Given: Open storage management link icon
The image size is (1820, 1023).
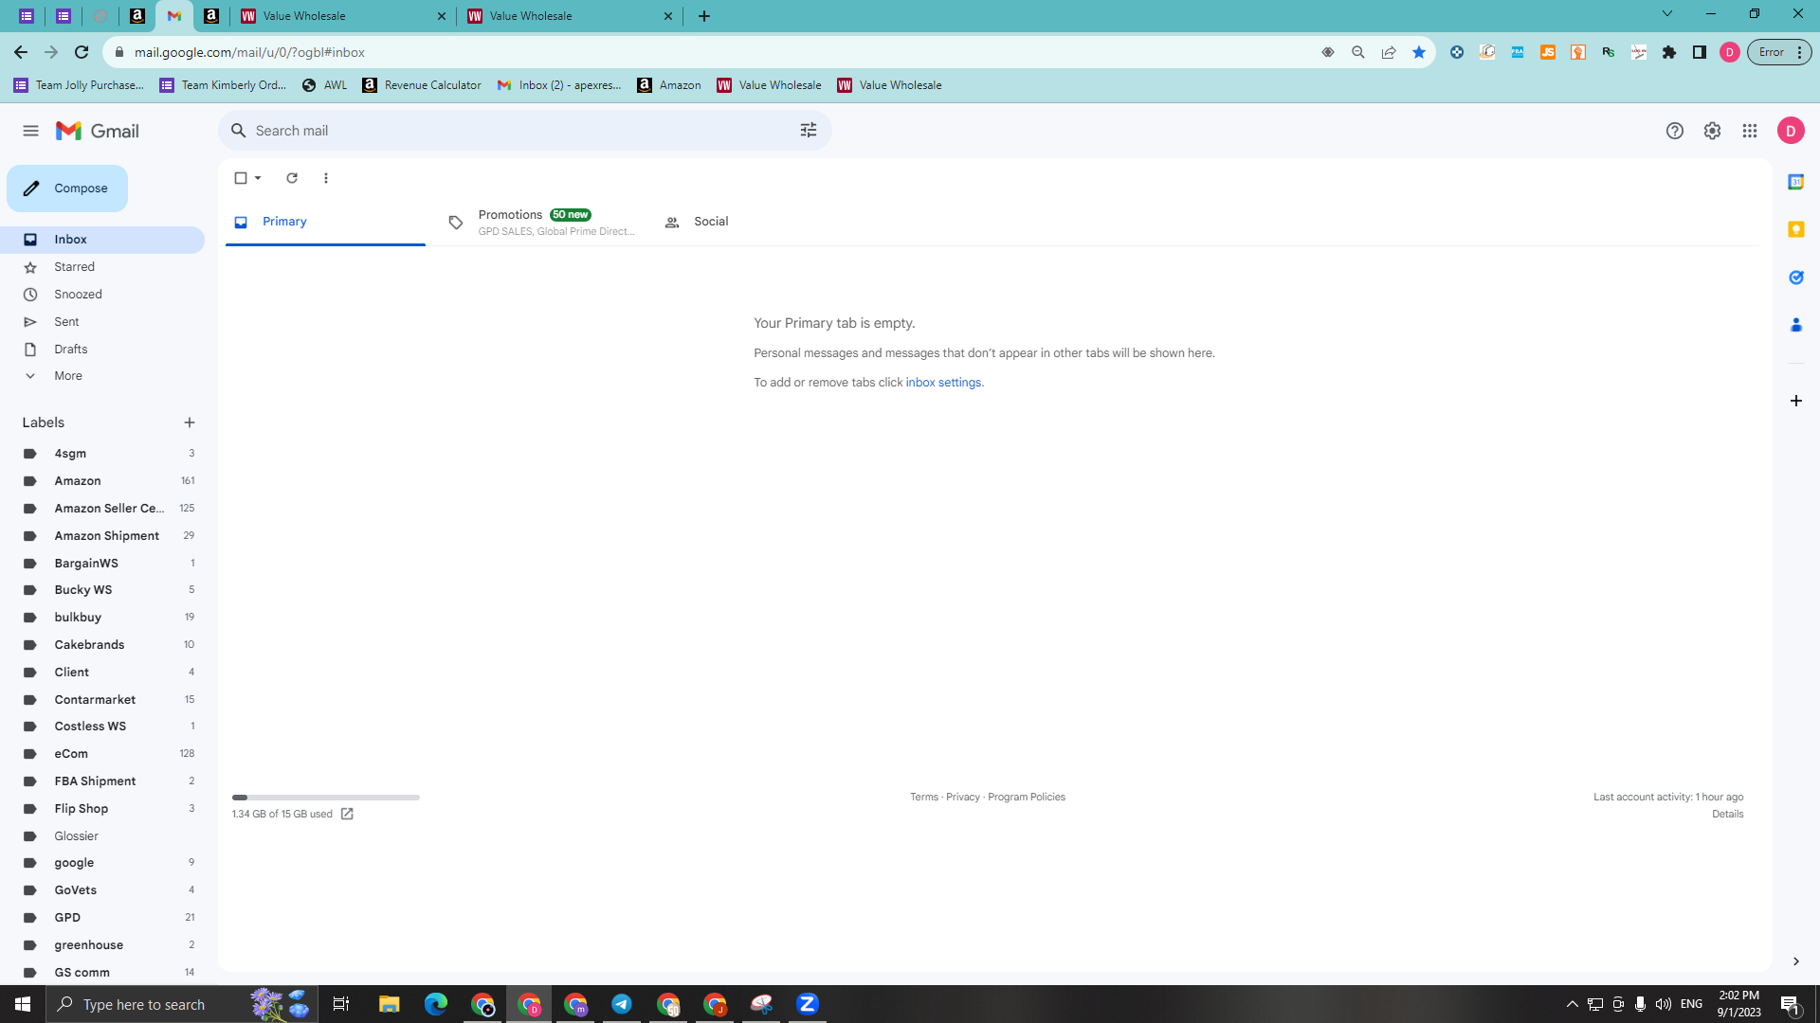Looking at the screenshot, I should (x=347, y=814).
